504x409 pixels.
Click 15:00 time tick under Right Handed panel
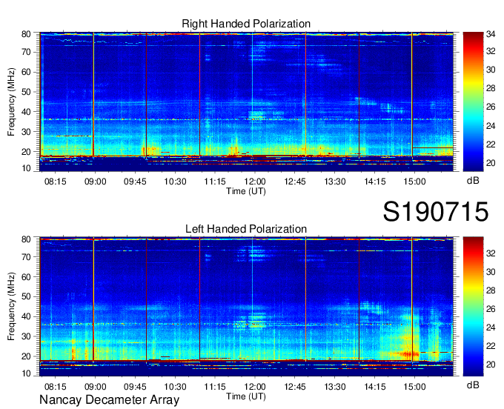[x=414, y=182]
